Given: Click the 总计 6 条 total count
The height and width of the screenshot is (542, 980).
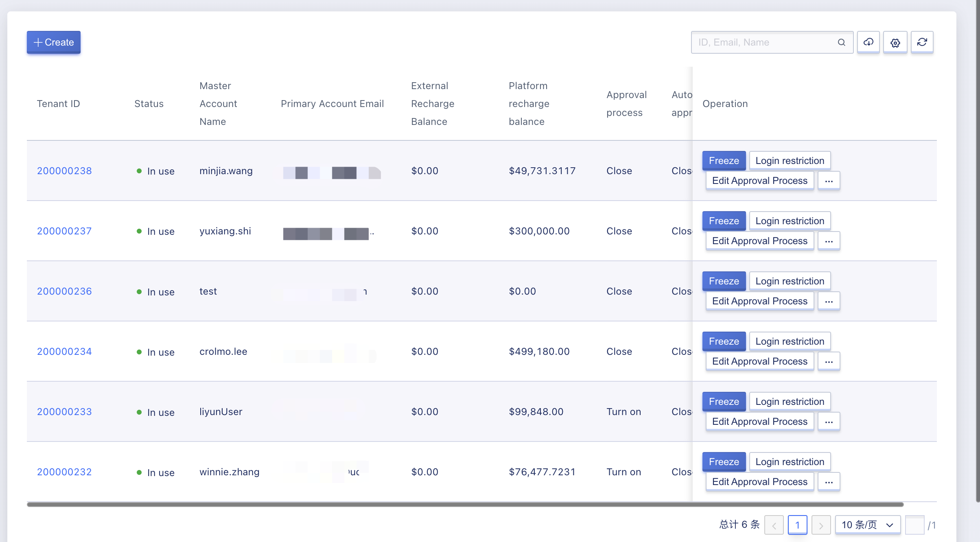Looking at the screenshot, I should pyautogui.click(x=739, y=525).
